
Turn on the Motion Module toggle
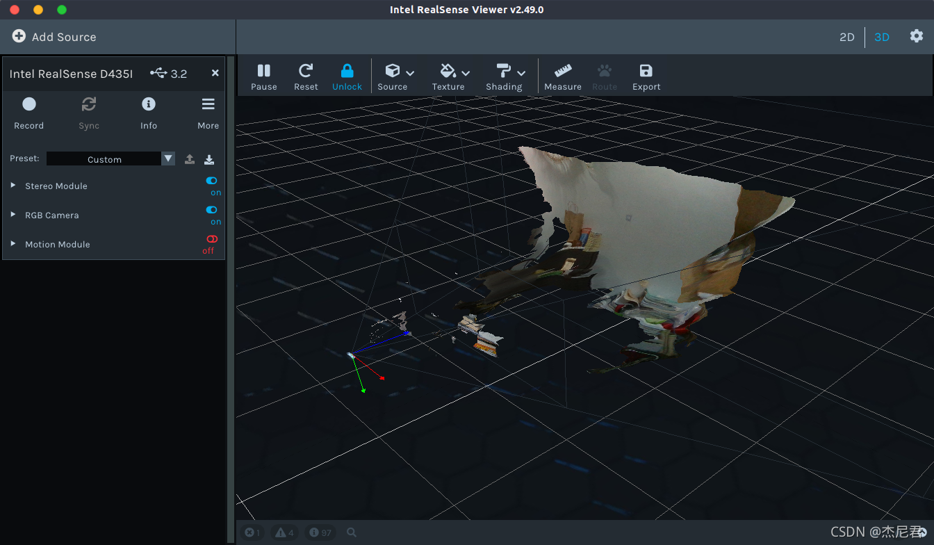click(x=212, y=239)
